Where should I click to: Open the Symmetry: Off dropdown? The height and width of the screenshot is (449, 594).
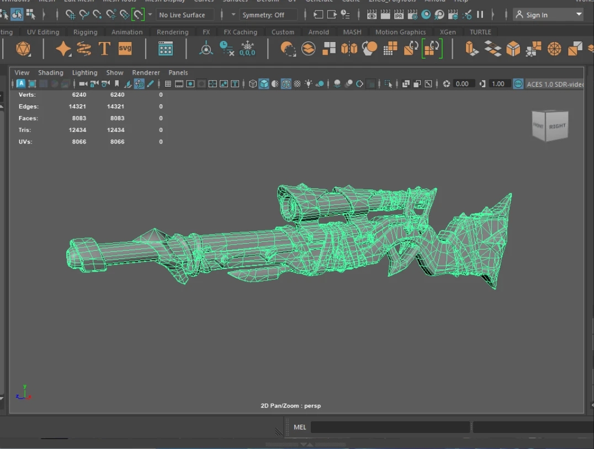(267, 15)
